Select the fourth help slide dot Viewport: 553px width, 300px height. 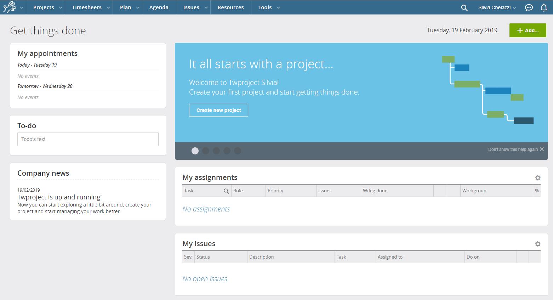click(227, 151)
